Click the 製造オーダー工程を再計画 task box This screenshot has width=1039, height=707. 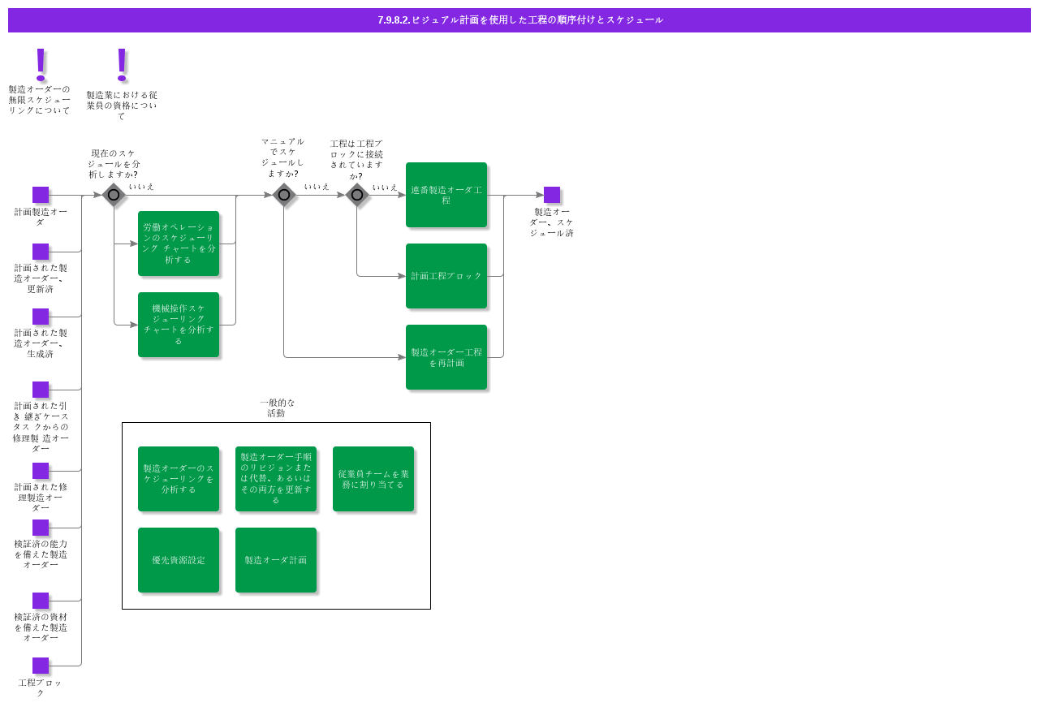pos(446,357)
